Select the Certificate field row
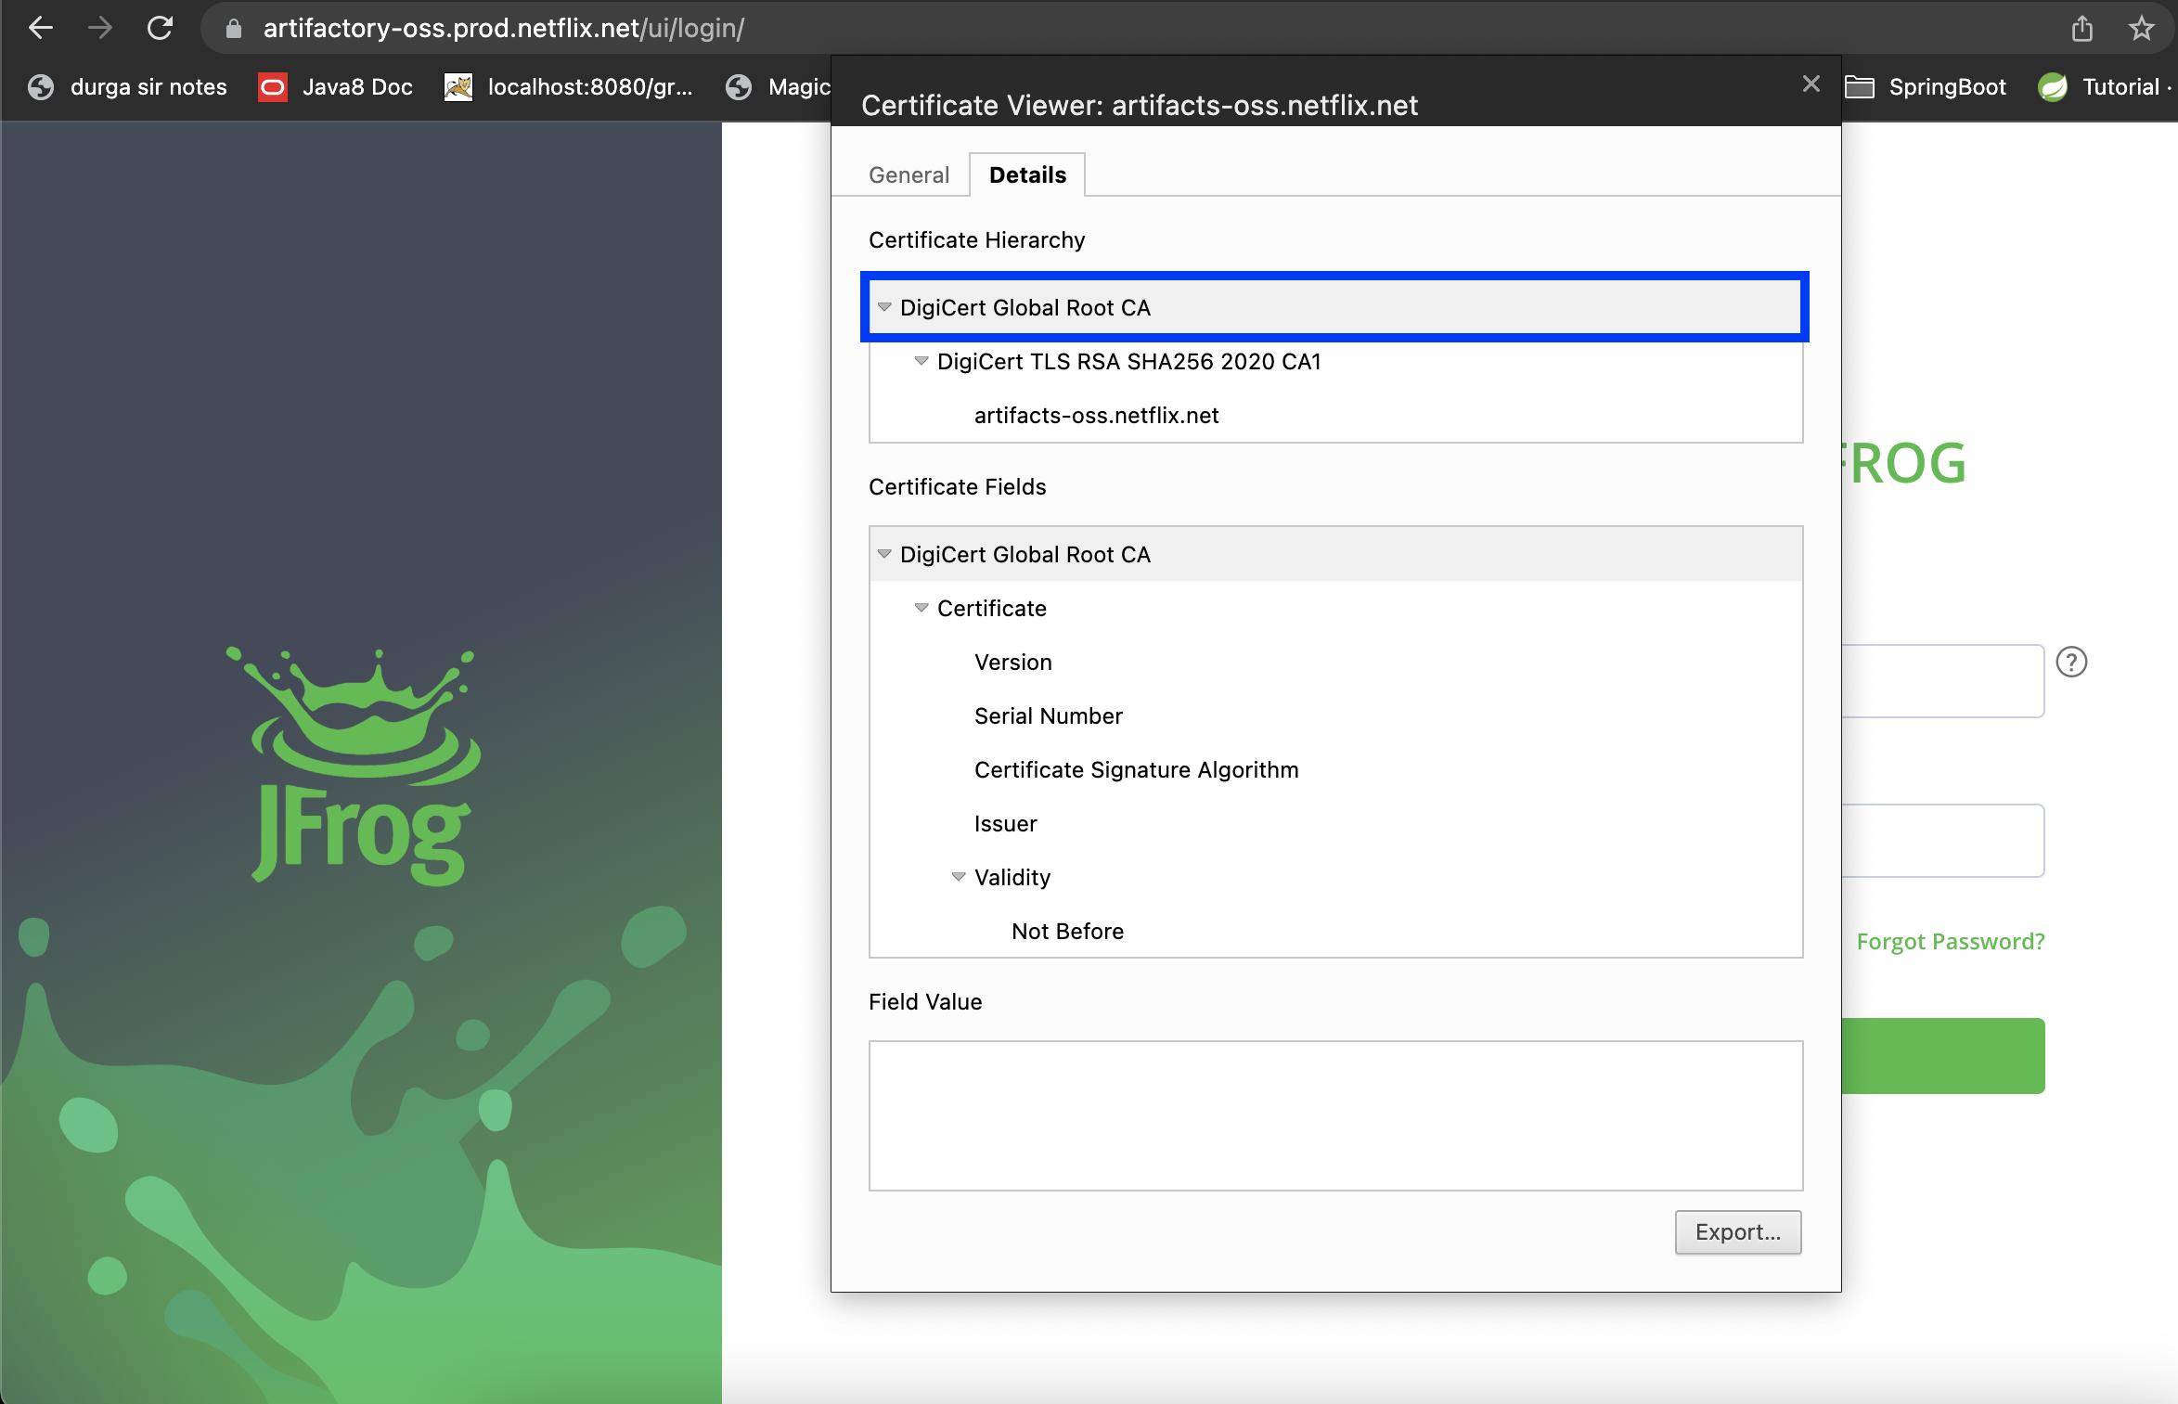 (x=1335, y=609)
